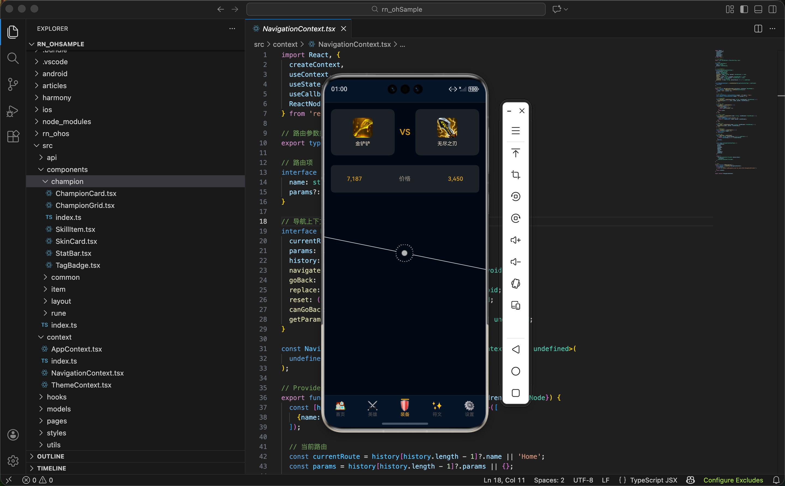Expand the hooks folder

(57, 397)
